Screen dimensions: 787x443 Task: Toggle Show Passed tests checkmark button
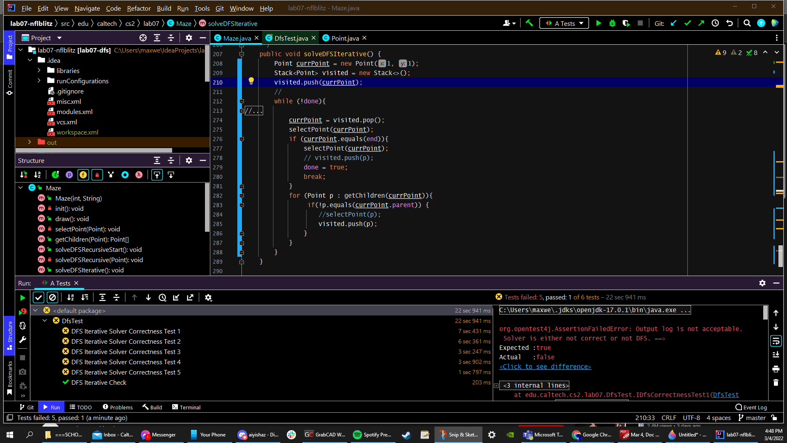[39, 297]
